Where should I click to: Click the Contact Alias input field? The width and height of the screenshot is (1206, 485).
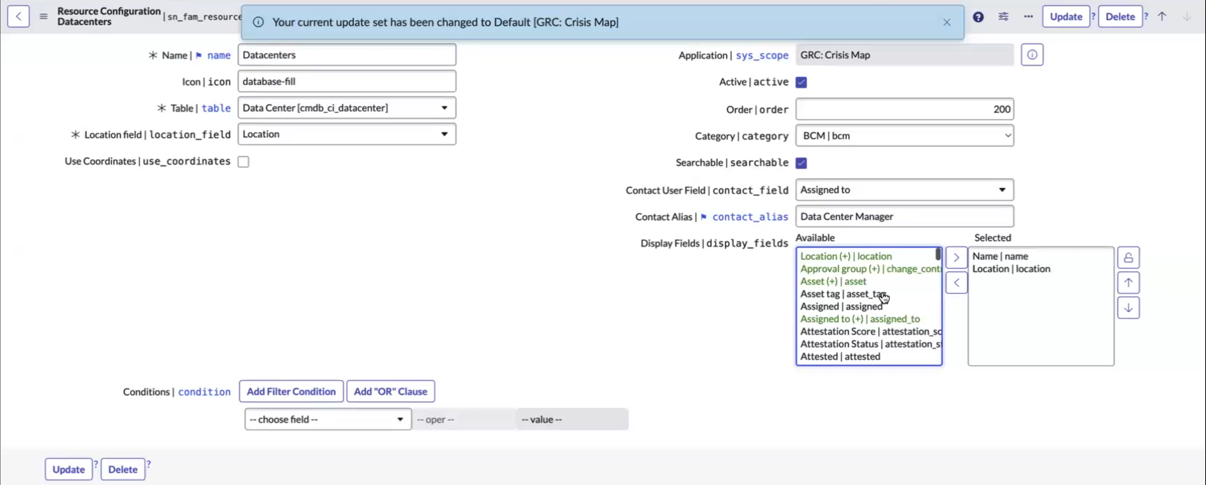[904, 217]
